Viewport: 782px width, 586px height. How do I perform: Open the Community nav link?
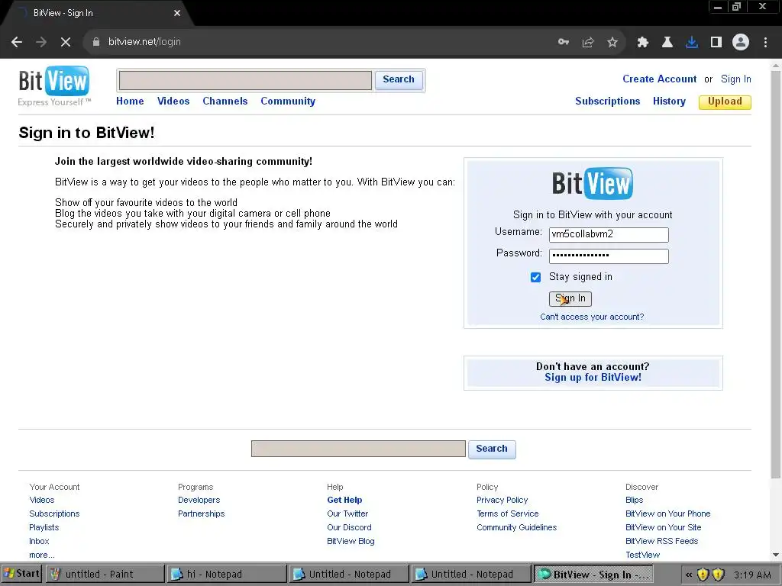point(288,101)
